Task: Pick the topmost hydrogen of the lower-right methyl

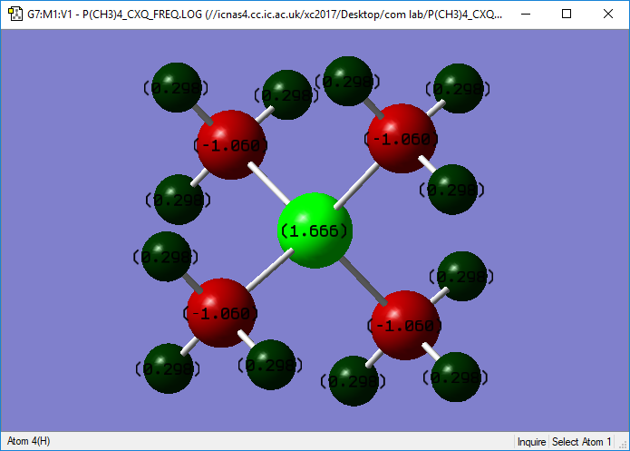Action: [461, 276]
